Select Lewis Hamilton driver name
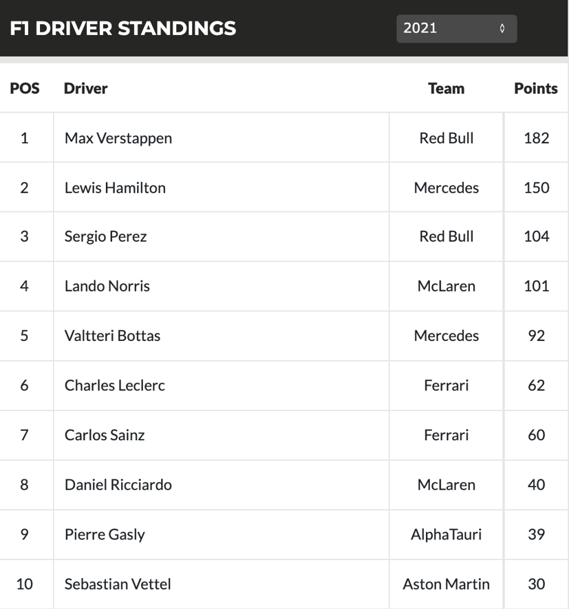The width and height of the screenshot is (569, 609). pos(115,187)
